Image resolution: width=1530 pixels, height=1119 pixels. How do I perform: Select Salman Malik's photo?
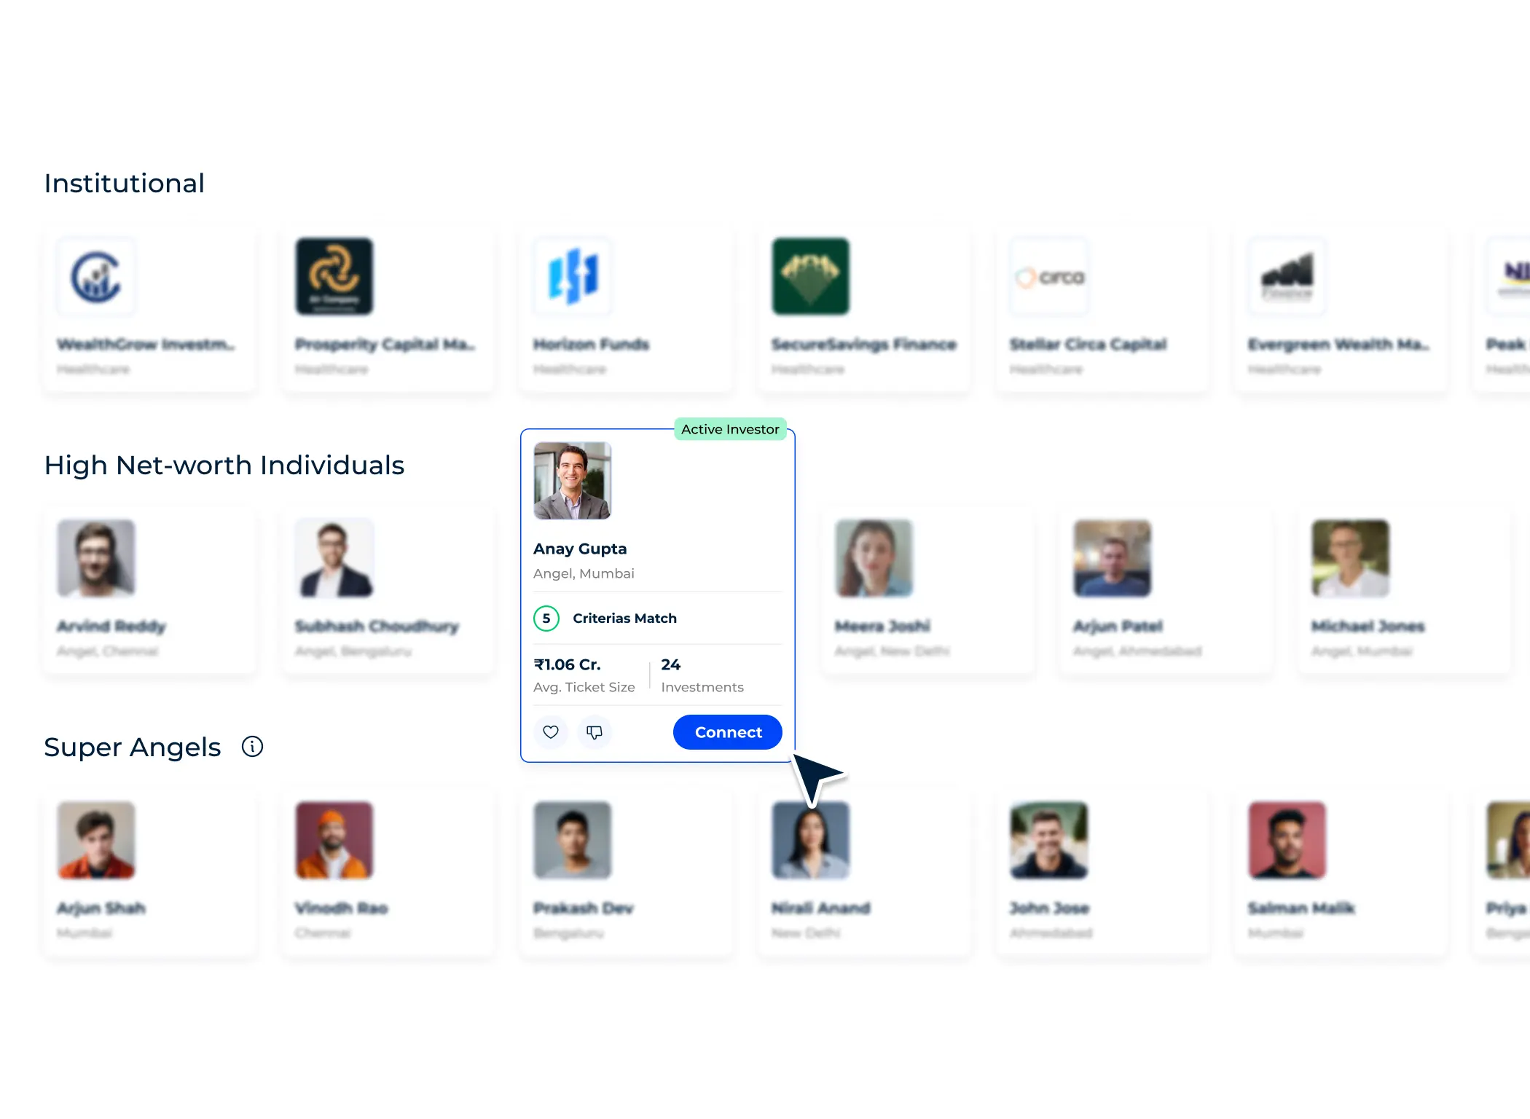1287,841
